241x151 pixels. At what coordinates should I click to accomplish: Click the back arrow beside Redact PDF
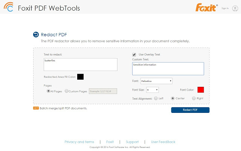36,35
